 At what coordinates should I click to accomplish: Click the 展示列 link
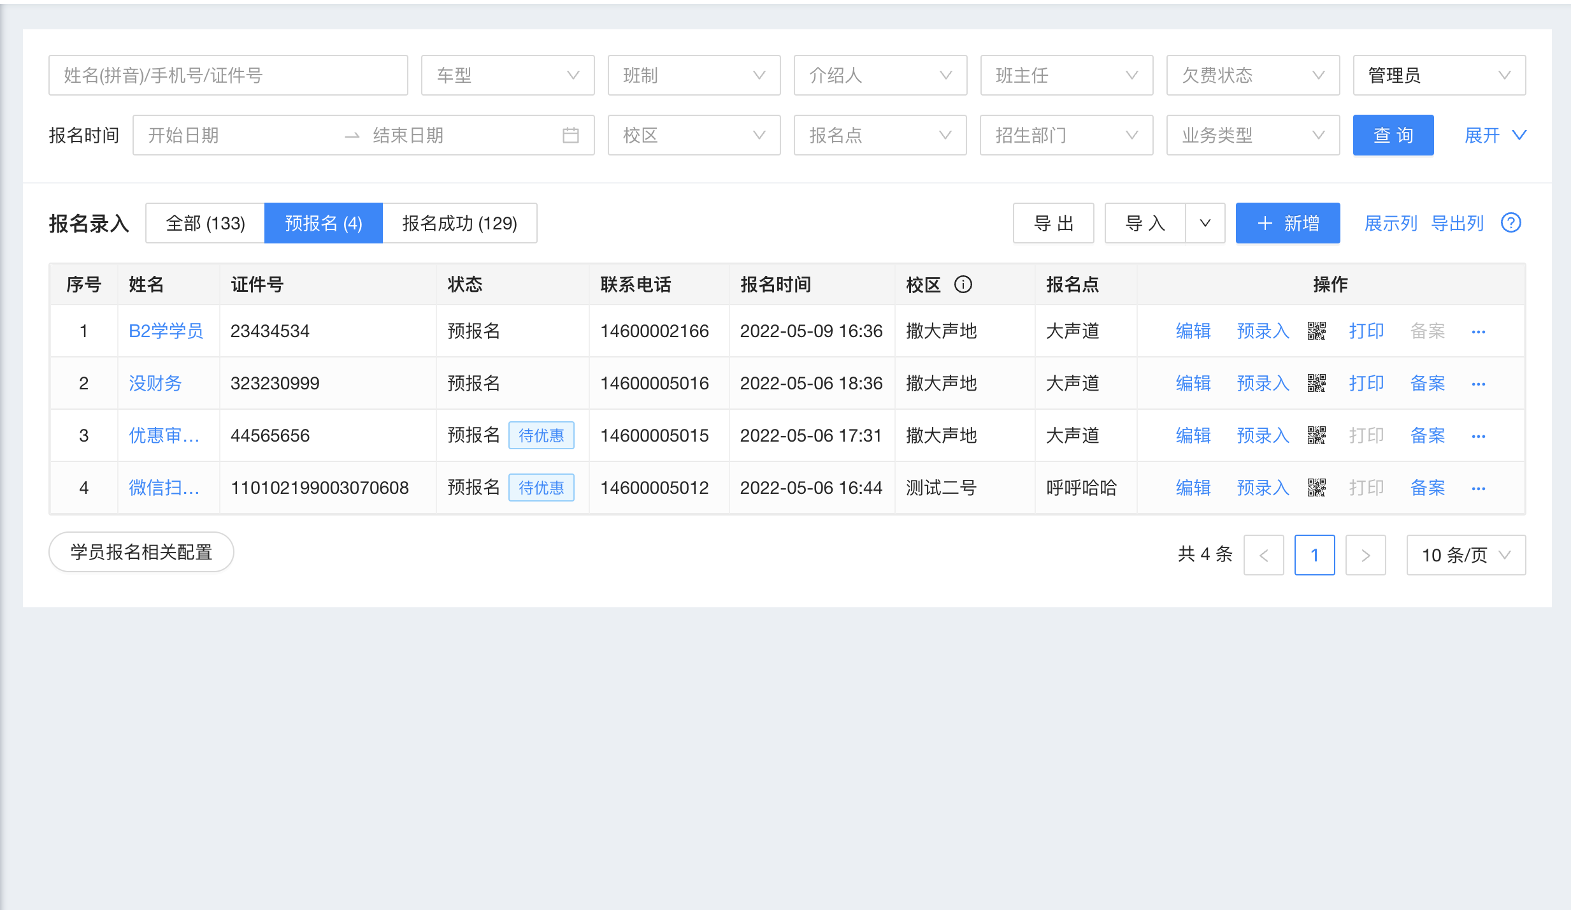click(1391, 223)
